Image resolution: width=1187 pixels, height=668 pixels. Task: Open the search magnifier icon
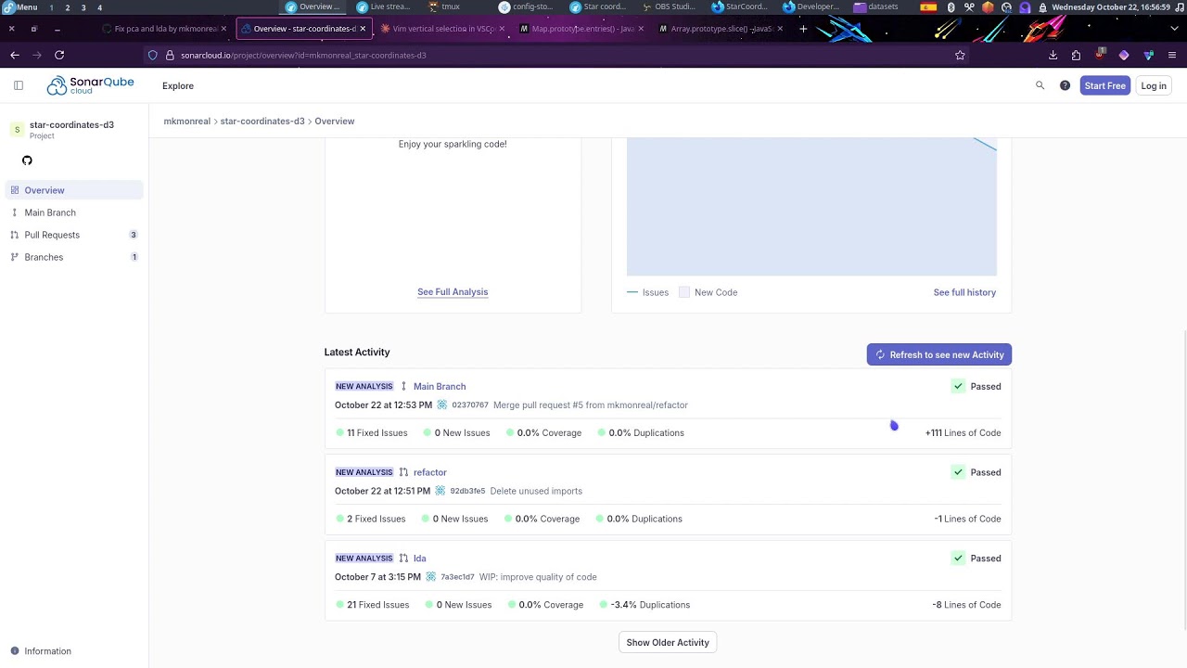pos(1040,85)
